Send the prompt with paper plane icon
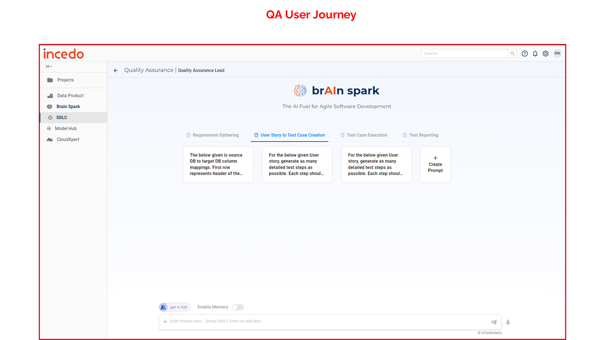 493,322
